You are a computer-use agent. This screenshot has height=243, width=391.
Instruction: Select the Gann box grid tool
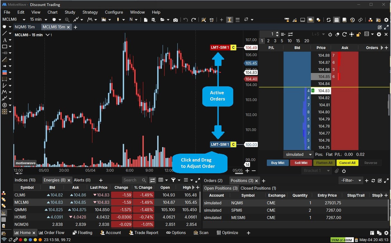[x=5, y=112]
